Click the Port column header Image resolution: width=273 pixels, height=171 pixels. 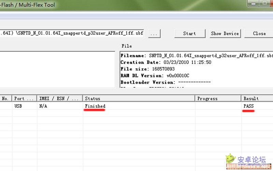click(x=24, y=98)
